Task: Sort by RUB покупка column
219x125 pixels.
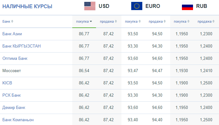Action: coord(181,21)
